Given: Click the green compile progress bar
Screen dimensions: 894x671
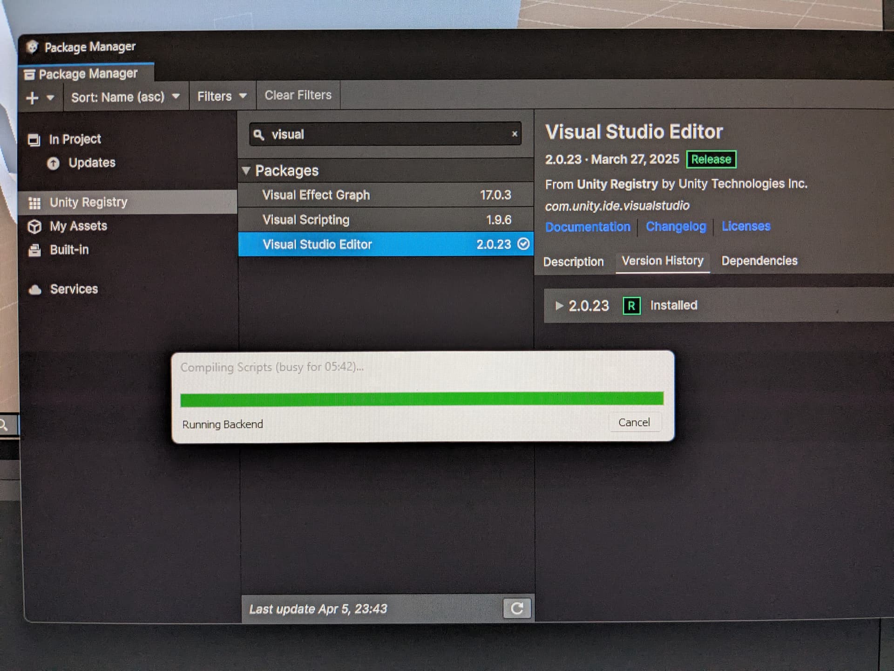Looking at the screenshot, I should pos(421,399).
